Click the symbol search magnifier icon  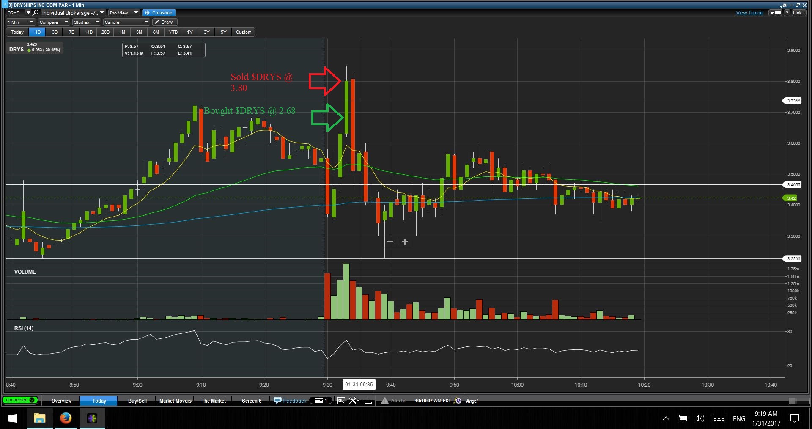click(x=36, y=13)
